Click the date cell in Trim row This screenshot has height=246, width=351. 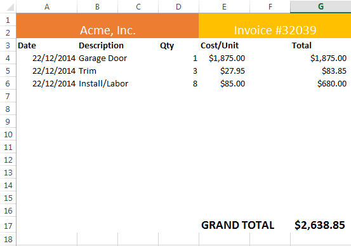click(x=47, y=71)
